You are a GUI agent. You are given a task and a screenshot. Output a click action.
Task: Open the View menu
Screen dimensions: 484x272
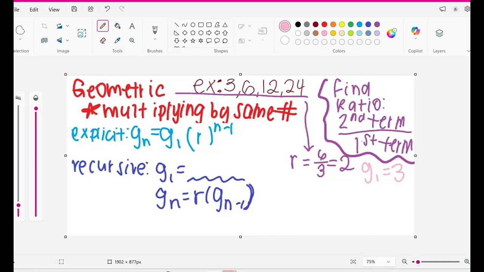[x=54, y=9]
